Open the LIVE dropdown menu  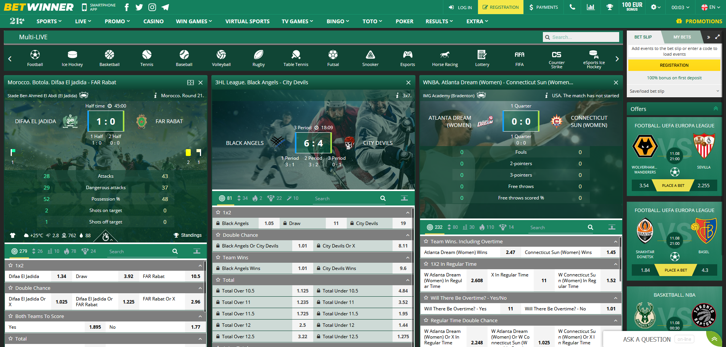coord(83,21)
